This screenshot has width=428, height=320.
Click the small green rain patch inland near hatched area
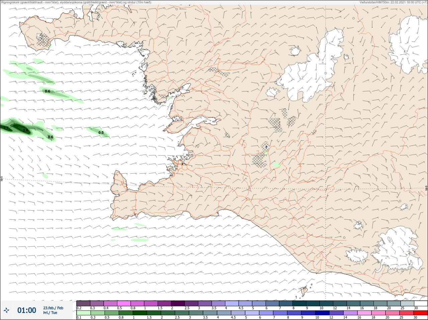(276, 165)
